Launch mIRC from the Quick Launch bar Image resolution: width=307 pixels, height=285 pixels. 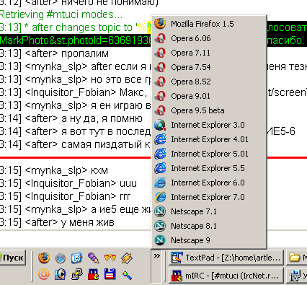[x=93, y=274]
